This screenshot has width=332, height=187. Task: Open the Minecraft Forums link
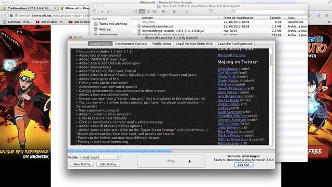(x=231, y=55)
